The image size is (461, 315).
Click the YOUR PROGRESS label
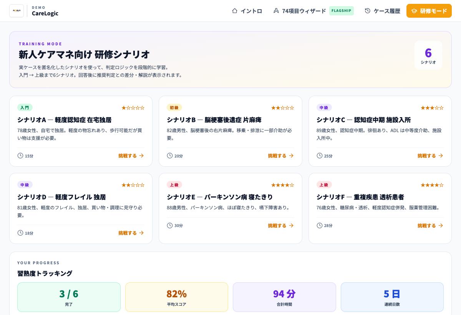(x=38, y=263)
